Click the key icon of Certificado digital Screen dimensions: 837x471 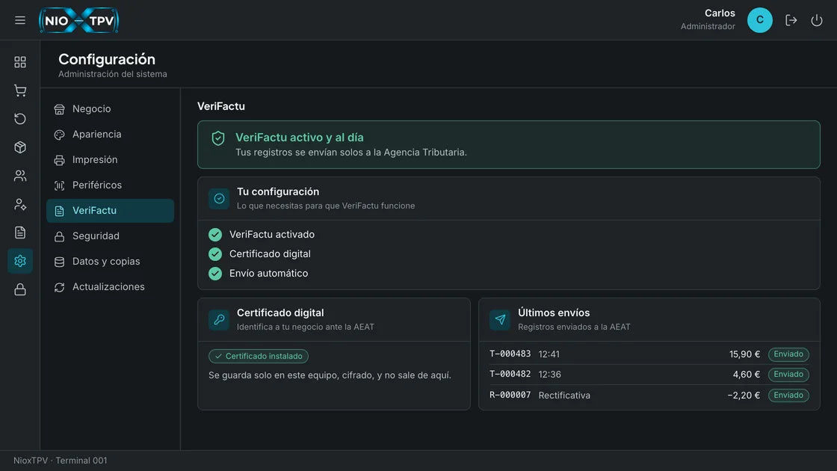point(219,319)
